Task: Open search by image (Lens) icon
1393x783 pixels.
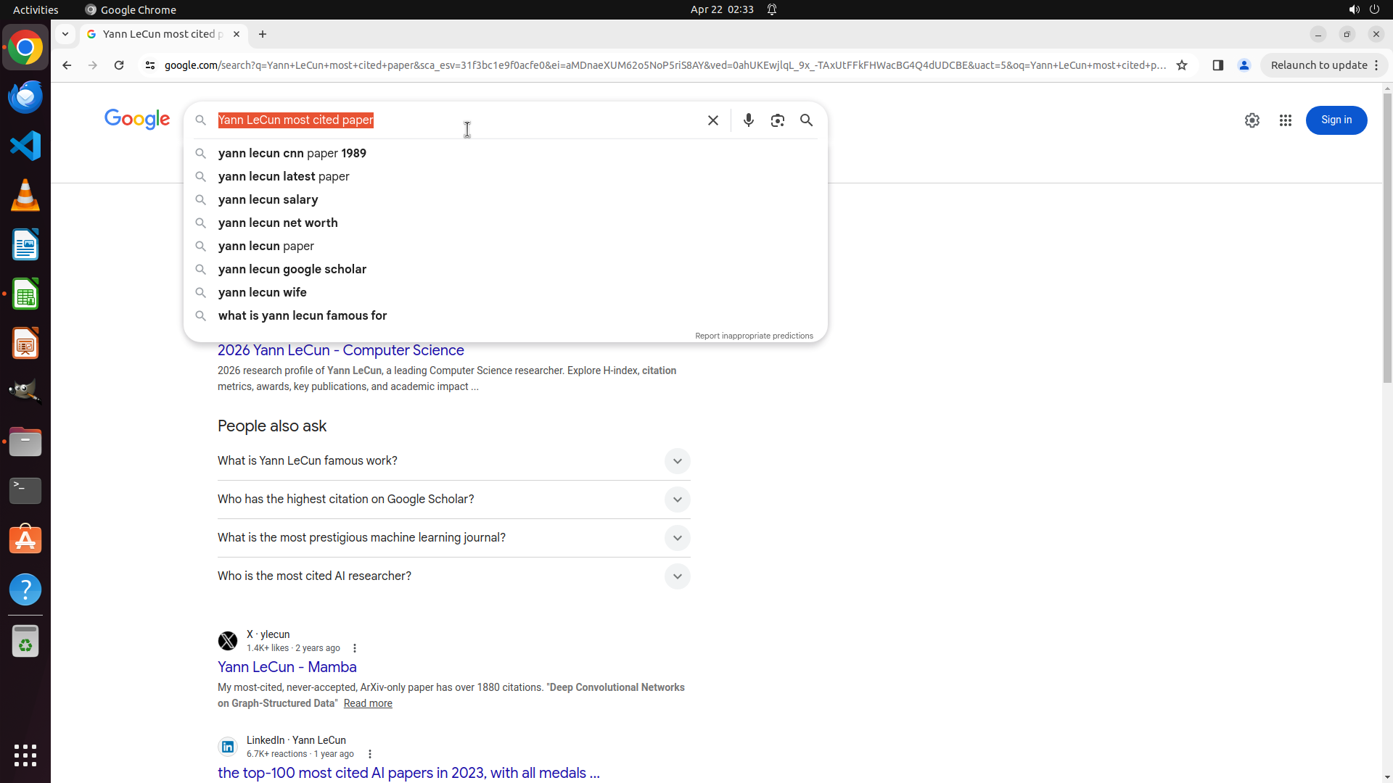Action: click(x=777, y=120)
